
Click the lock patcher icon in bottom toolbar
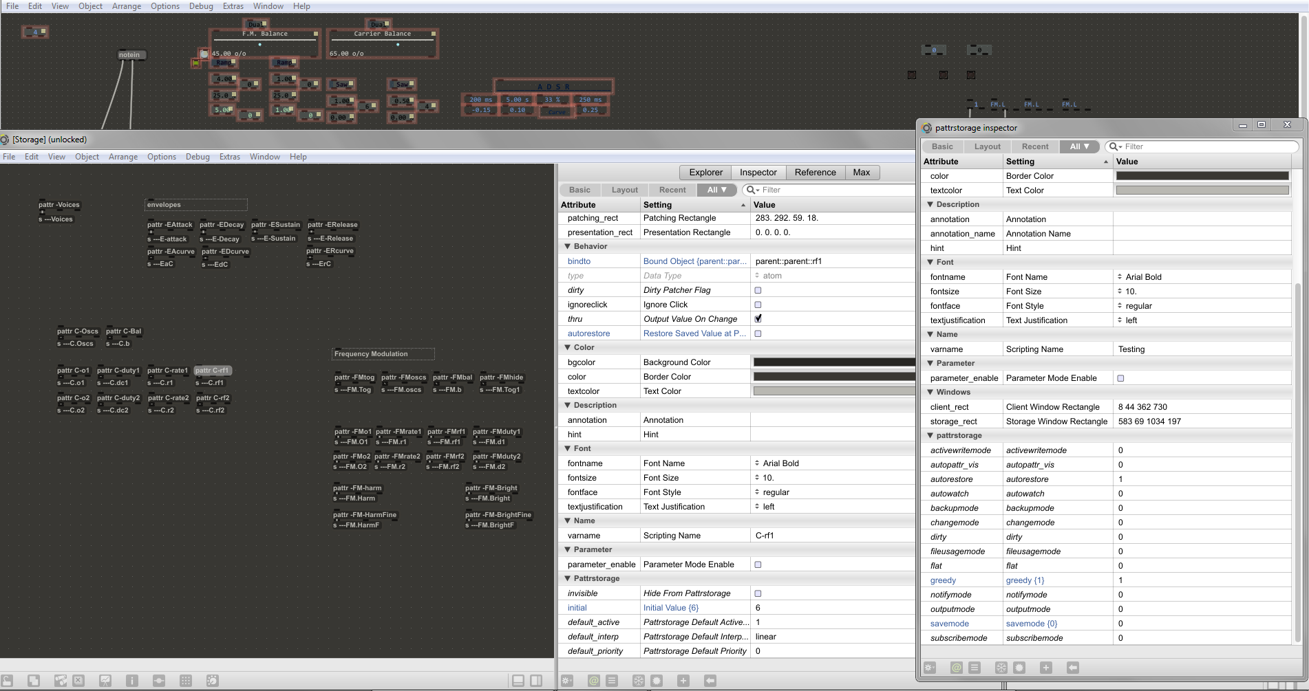7,681
